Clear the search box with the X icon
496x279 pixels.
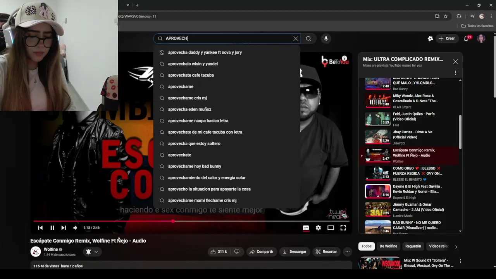tap(296, 38)
